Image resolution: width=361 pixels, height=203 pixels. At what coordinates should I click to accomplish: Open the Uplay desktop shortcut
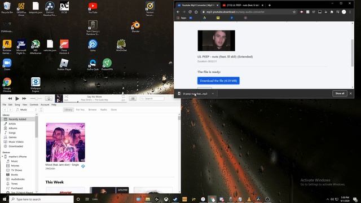pos(93,45)
